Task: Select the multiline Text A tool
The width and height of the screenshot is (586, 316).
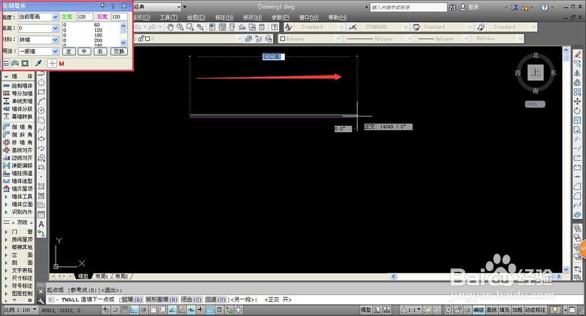Action: point(41,224)
